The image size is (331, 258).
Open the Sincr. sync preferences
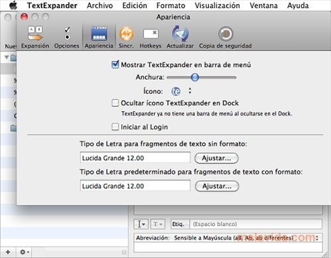pyautogui.click(x=126, y=37)
